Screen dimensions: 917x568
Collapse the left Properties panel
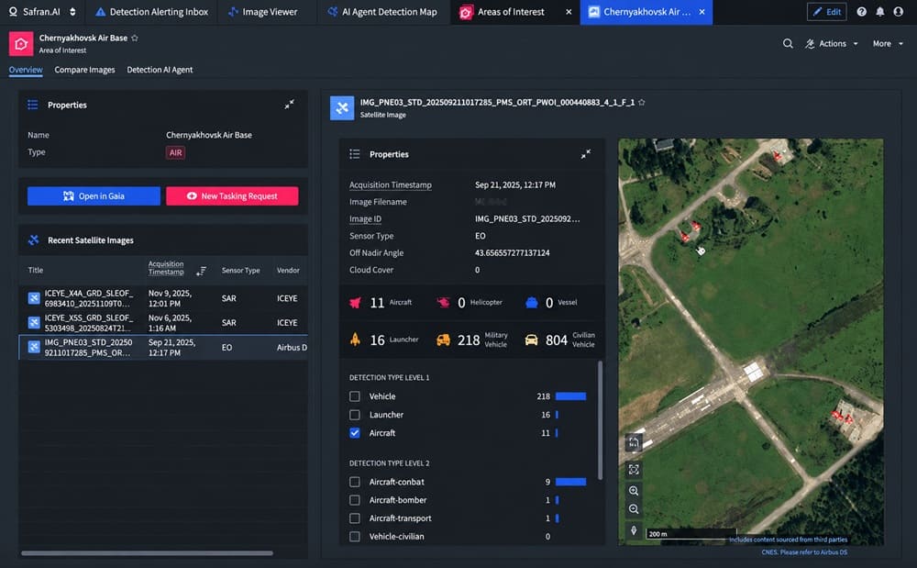tap(290, 104)
